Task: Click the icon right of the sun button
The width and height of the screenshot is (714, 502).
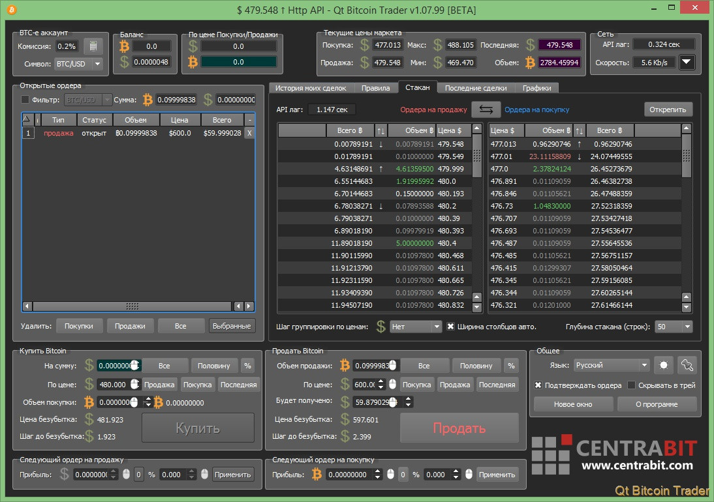Action: (x=687, y=365)
